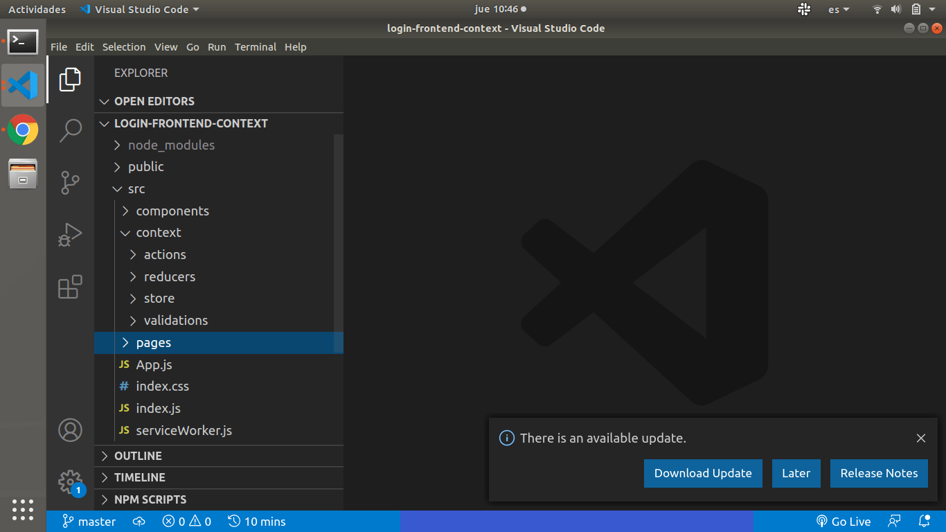
Task: Open the index.css file
Action: click(162, 387)
